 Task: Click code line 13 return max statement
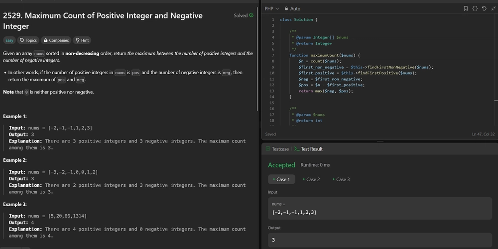coord(326,91)
